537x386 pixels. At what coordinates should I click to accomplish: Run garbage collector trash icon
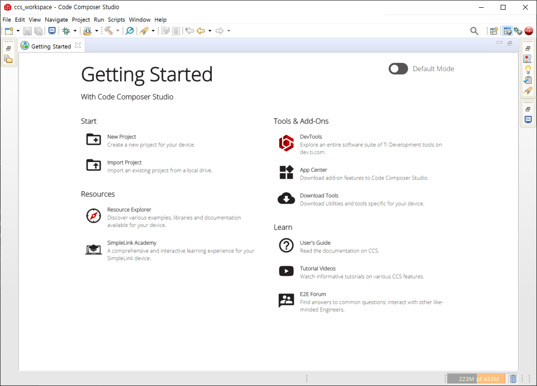pyautogui.click(x=513, y=379)
